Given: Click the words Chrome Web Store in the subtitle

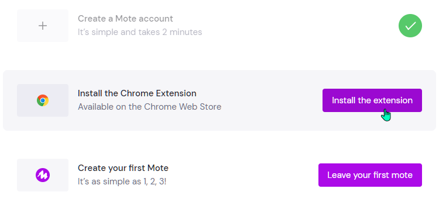Looking at the screenshot, I should click(x=183, y=107).
